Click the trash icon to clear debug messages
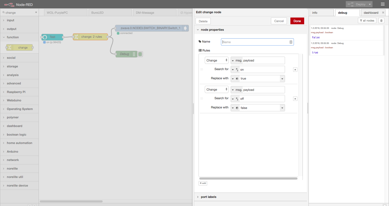389x206 pixels. pyautogui.click(x=381, y=20)
